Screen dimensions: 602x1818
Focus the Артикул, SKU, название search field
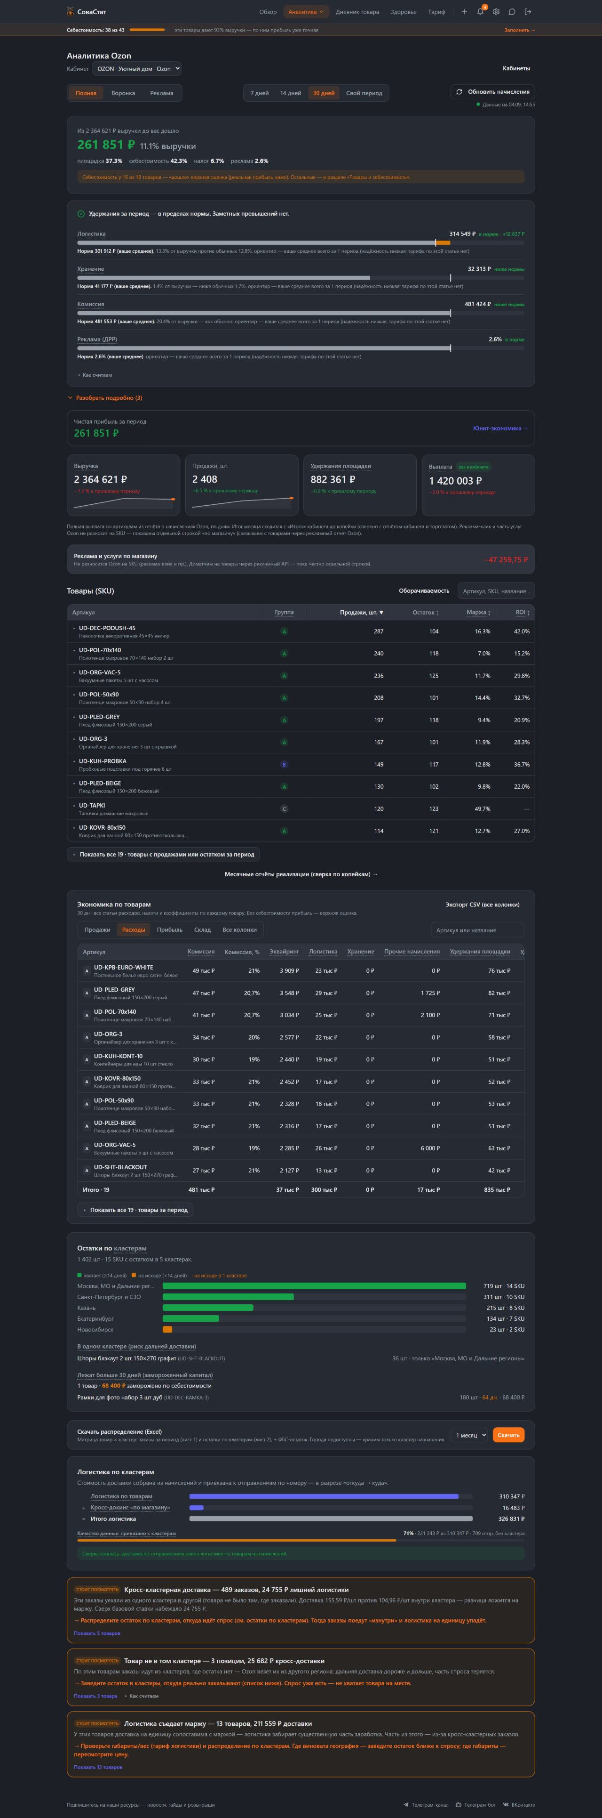tap(496, 591)
